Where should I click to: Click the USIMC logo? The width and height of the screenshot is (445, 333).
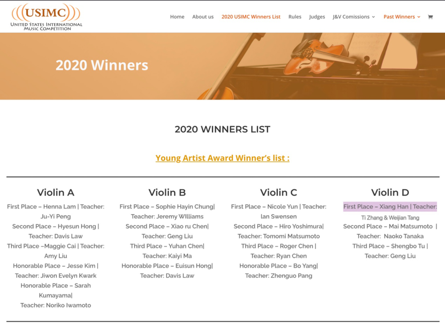pos(46,17)
